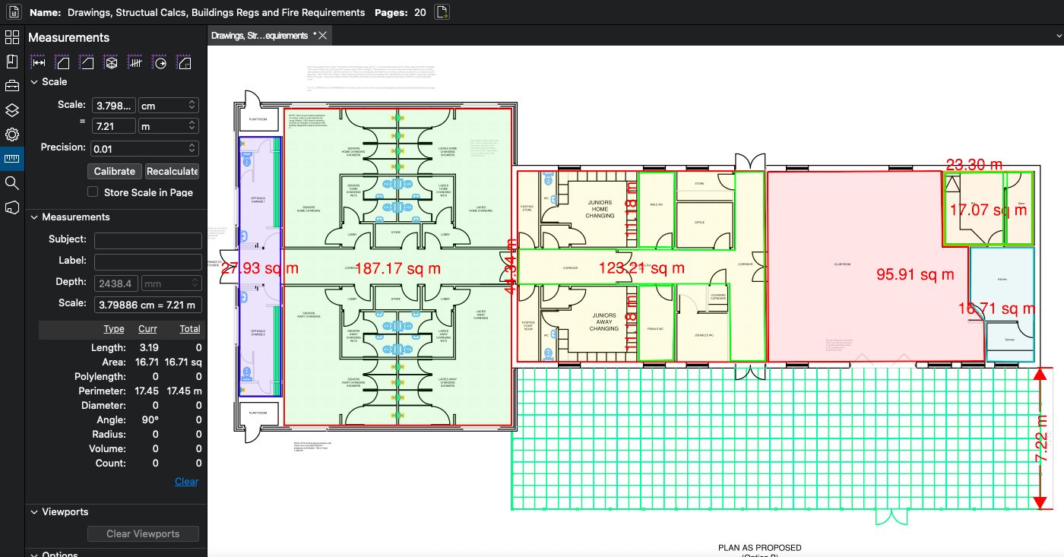
Task: Close the Drawings document tab
Action: click(x=323, y=36)
